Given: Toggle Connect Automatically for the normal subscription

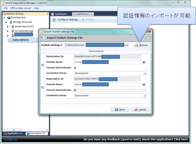Looking at the screenshot, I should (x=75, y=68).
